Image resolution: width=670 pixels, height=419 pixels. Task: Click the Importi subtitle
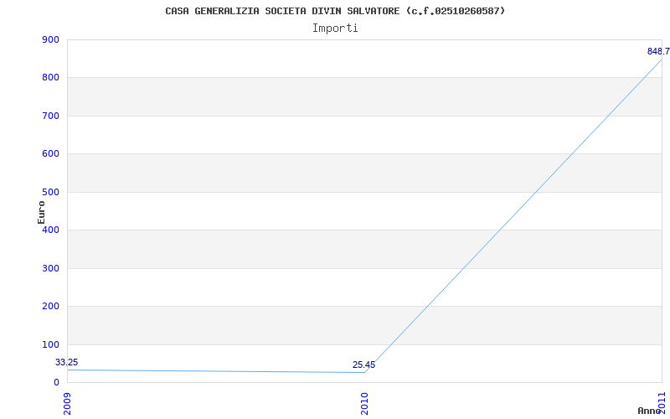point(335,28)
